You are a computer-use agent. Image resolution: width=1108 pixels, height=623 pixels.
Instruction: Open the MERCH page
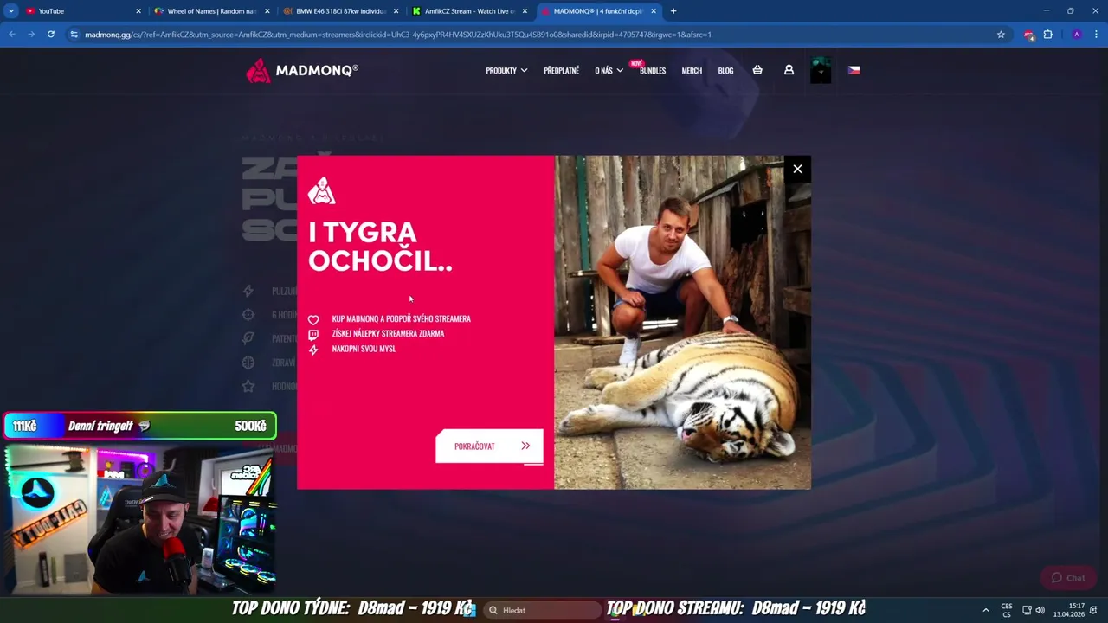[692, 70]
